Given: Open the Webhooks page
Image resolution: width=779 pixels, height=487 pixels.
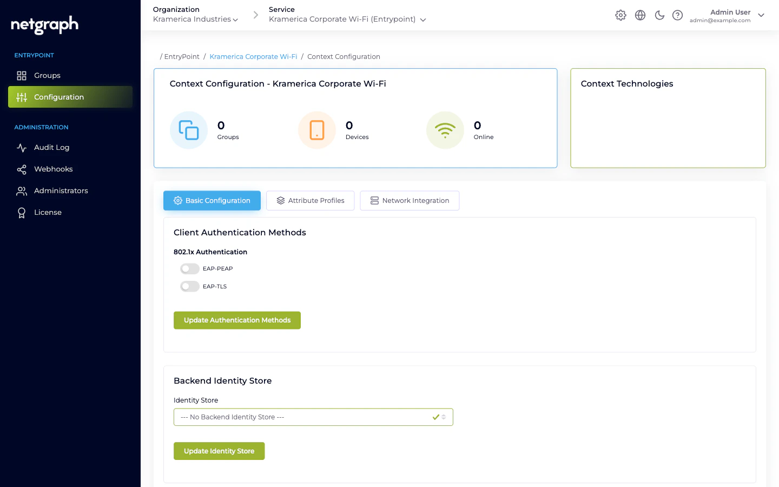Looking at the screenshot, I should 53,169.
